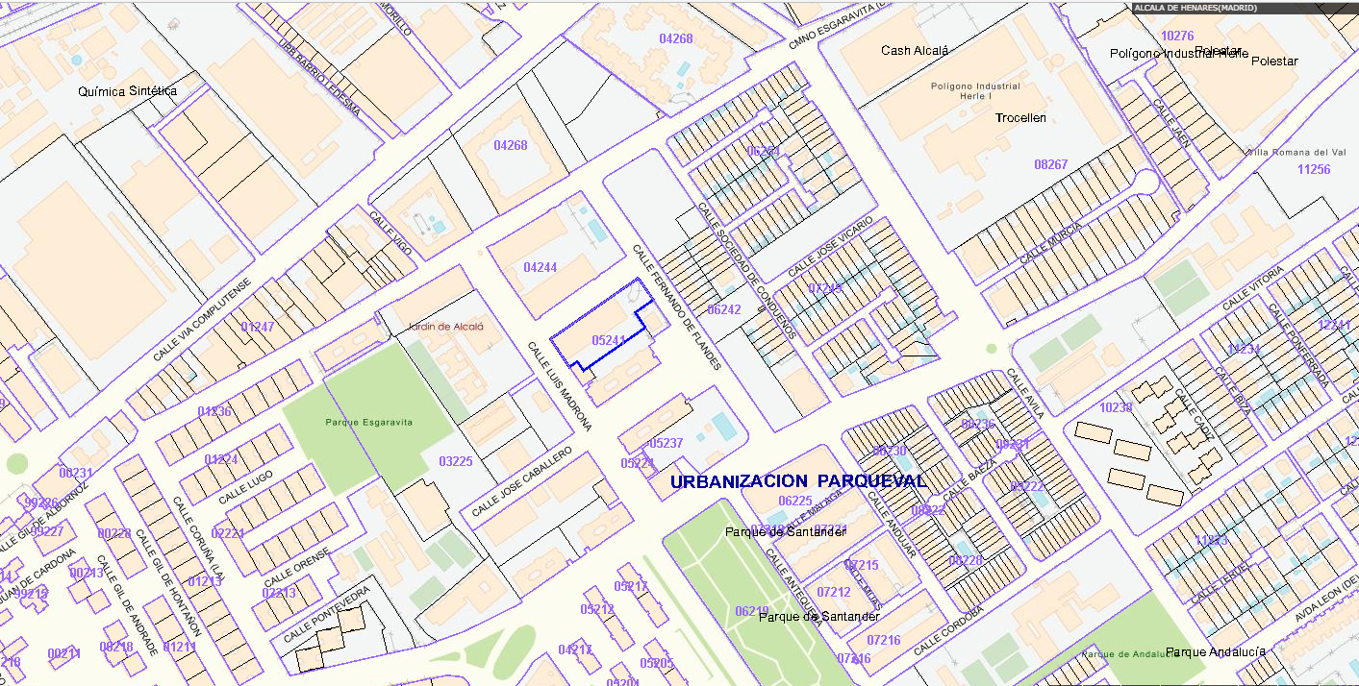Select block number 11256
Viewport: 1359px width, 686px height.
pyautogui.click(x=1313, y=169)
